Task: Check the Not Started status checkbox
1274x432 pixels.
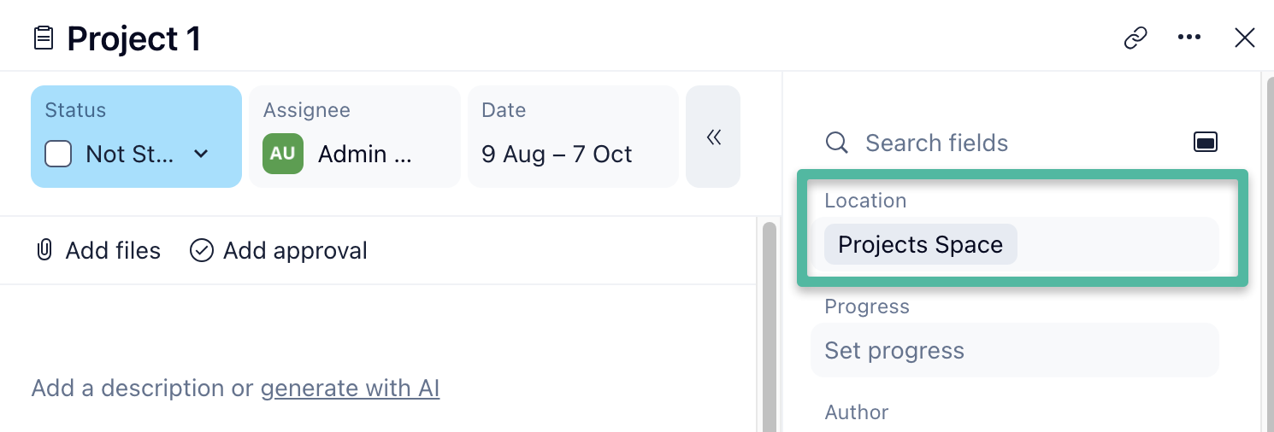Action: click(x=57, y=154)
